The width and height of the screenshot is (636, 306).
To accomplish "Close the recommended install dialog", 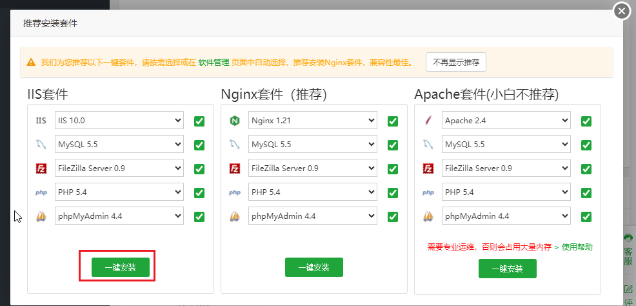I will click(622, 12).
